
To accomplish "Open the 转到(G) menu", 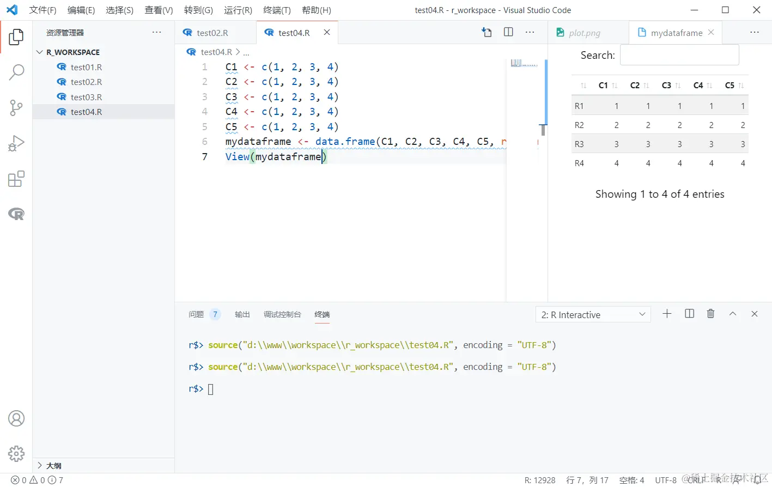I will coord(198,10).
